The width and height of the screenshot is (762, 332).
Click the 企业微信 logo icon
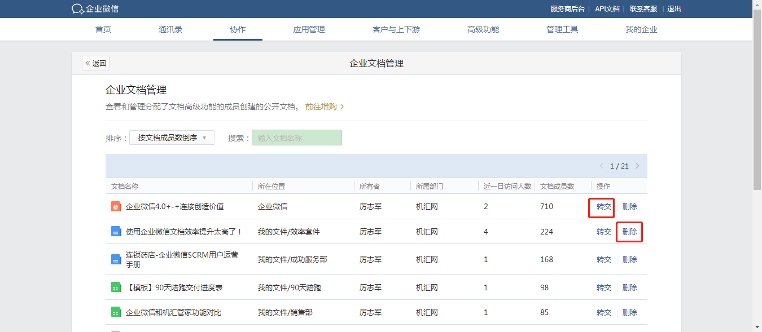pyautogui.click(x=78, y=9)
